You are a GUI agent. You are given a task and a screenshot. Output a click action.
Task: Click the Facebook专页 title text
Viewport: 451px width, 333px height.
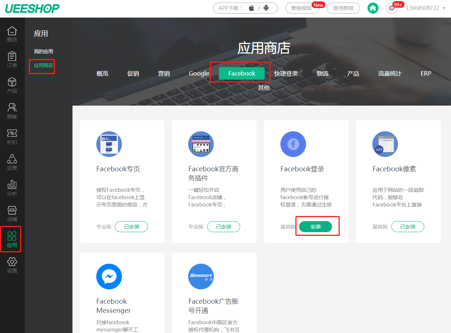(x=118, y=169)
